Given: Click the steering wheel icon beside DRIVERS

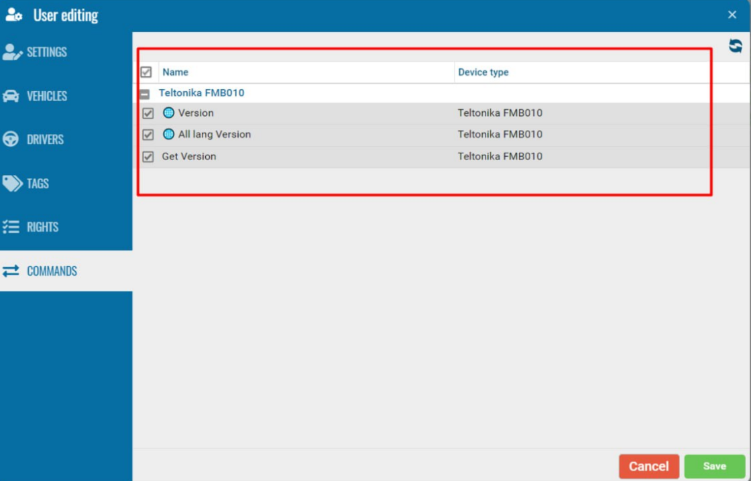Looking at the screenshot, I should [11, 139].
